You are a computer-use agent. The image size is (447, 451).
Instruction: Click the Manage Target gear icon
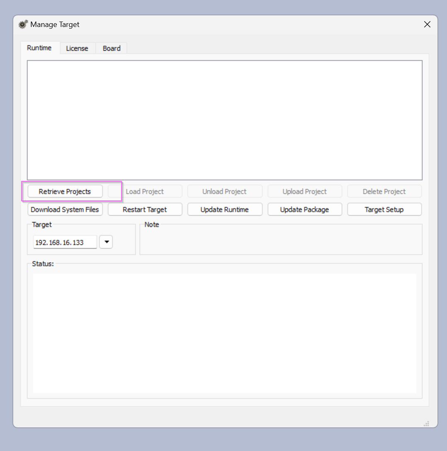(23, 24)
